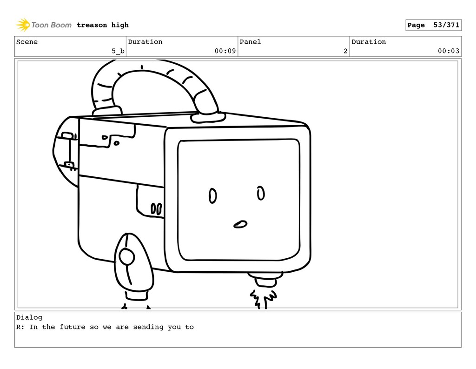Click the dialog line 'R: In the future so we are sending you to'

point(105,327)
